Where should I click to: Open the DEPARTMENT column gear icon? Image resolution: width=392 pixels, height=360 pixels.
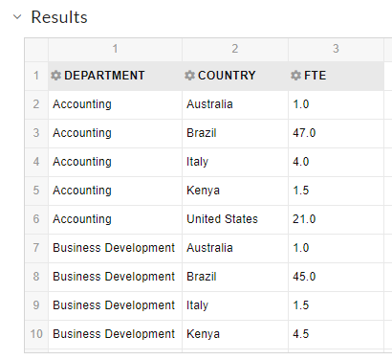(x=56, y=76)
